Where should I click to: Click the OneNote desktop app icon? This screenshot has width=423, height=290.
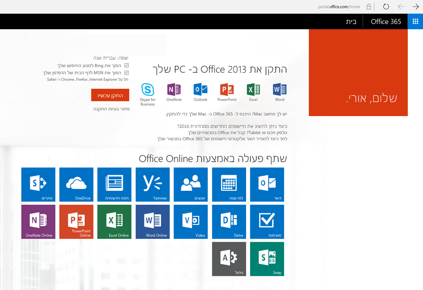point(174,90)
